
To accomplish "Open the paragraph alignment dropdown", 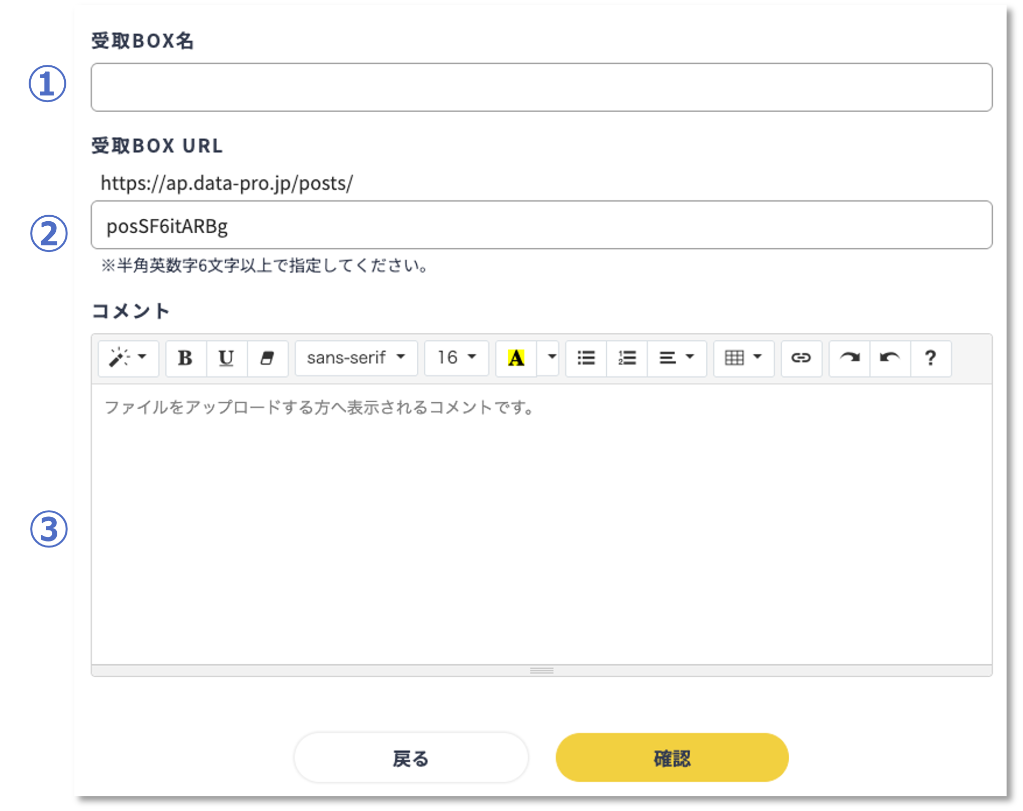I will (x=677, y=358).
